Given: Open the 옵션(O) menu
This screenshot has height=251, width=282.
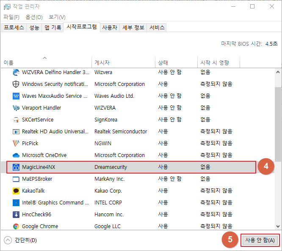Looking at the screenshot, I should point(34,17).
